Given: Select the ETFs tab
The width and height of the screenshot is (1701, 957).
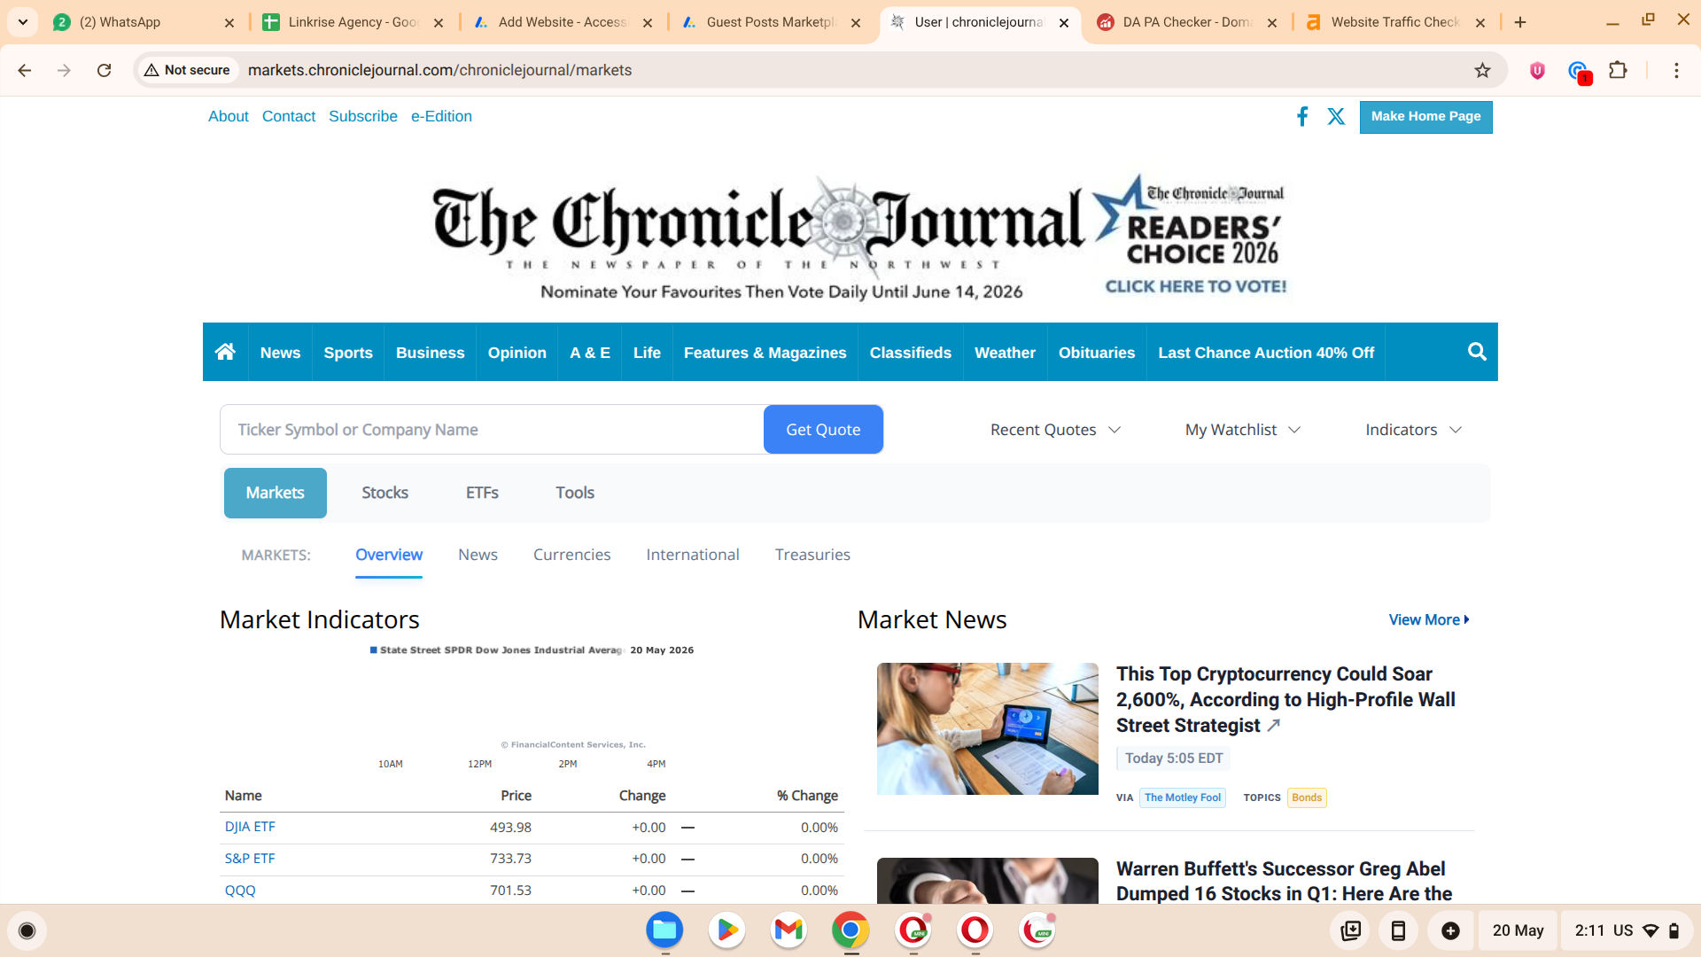Looking at the screenshot, I should click(x=482, y=493).
